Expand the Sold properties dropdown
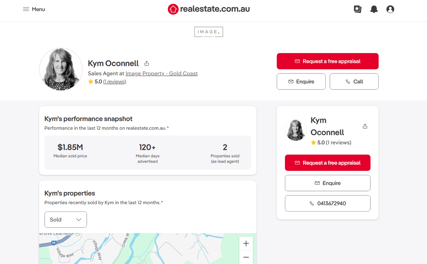The height and width of the screenshot is (264, 427). click(65, 219)
